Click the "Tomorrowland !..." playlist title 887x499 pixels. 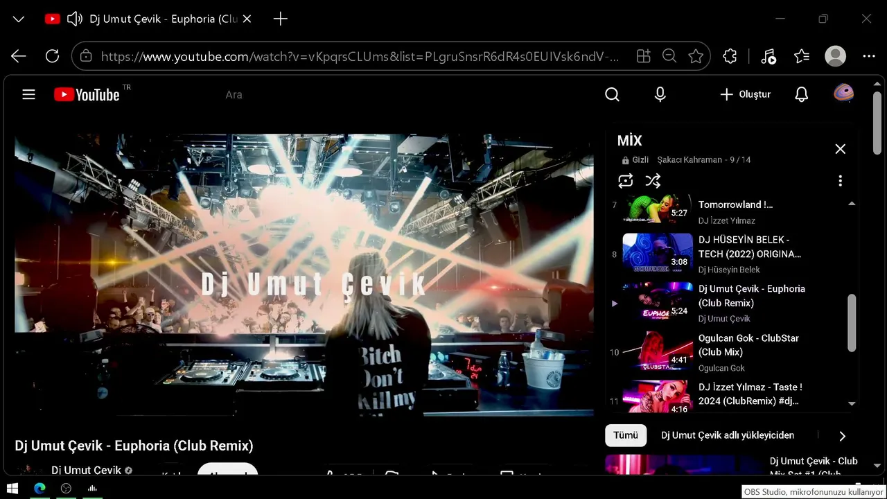click(735, 205)
